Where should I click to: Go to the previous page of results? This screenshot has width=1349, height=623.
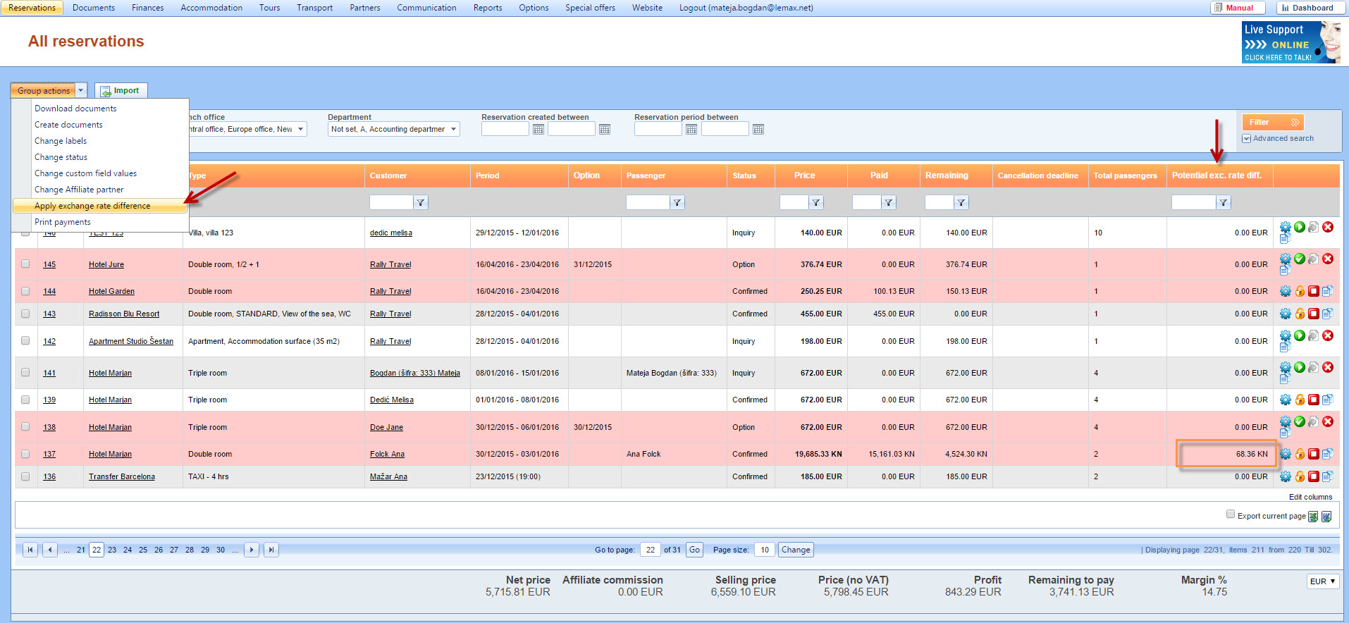(50, 550)
